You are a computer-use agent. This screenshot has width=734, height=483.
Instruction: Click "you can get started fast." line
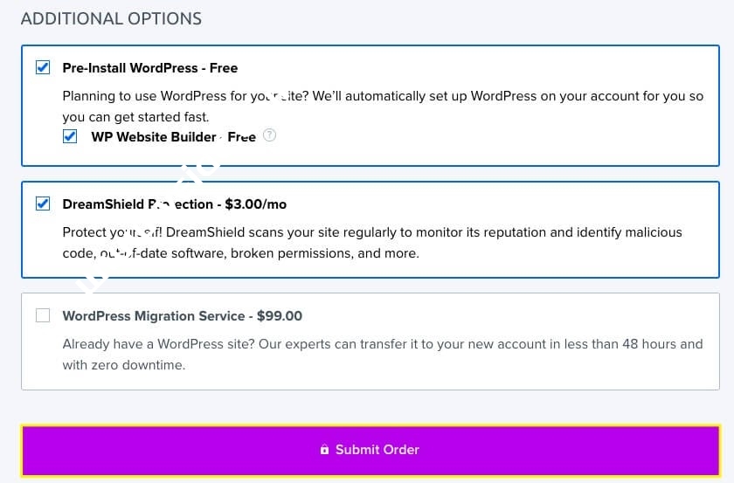(x=135, y=116)
